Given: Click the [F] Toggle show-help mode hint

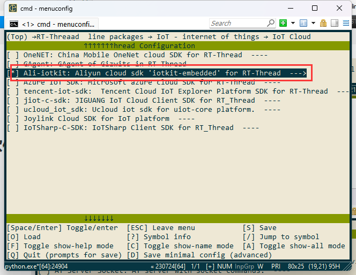Looking at the screenshot, I should 60,246.
